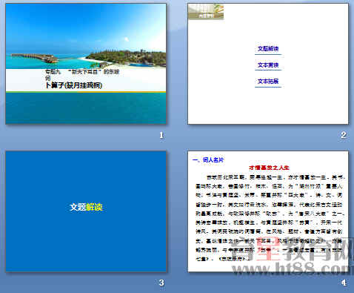Image resolution: width=354 pixels, height=293 pixels.
Task: Select the blank white area of slide 2
Action: [268, 106]
